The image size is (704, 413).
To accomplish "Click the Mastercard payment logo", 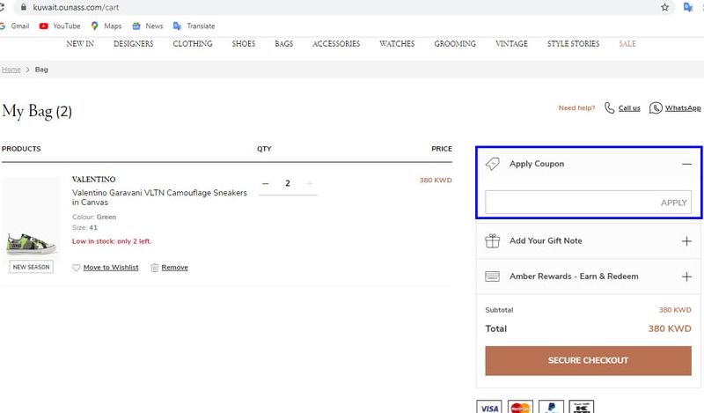I will coord(520,407).
